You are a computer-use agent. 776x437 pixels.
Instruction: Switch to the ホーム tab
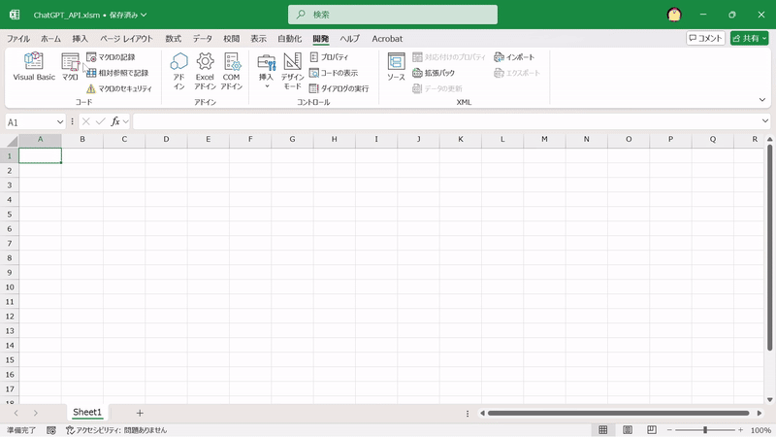pos(50,39)
